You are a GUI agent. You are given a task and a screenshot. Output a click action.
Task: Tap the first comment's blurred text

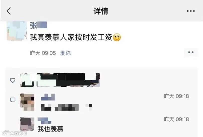tap(66, 107)
